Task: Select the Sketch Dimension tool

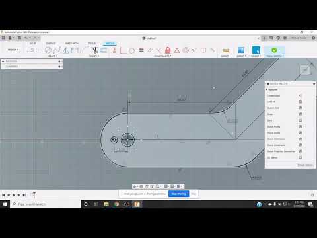Action: (75, 50)
